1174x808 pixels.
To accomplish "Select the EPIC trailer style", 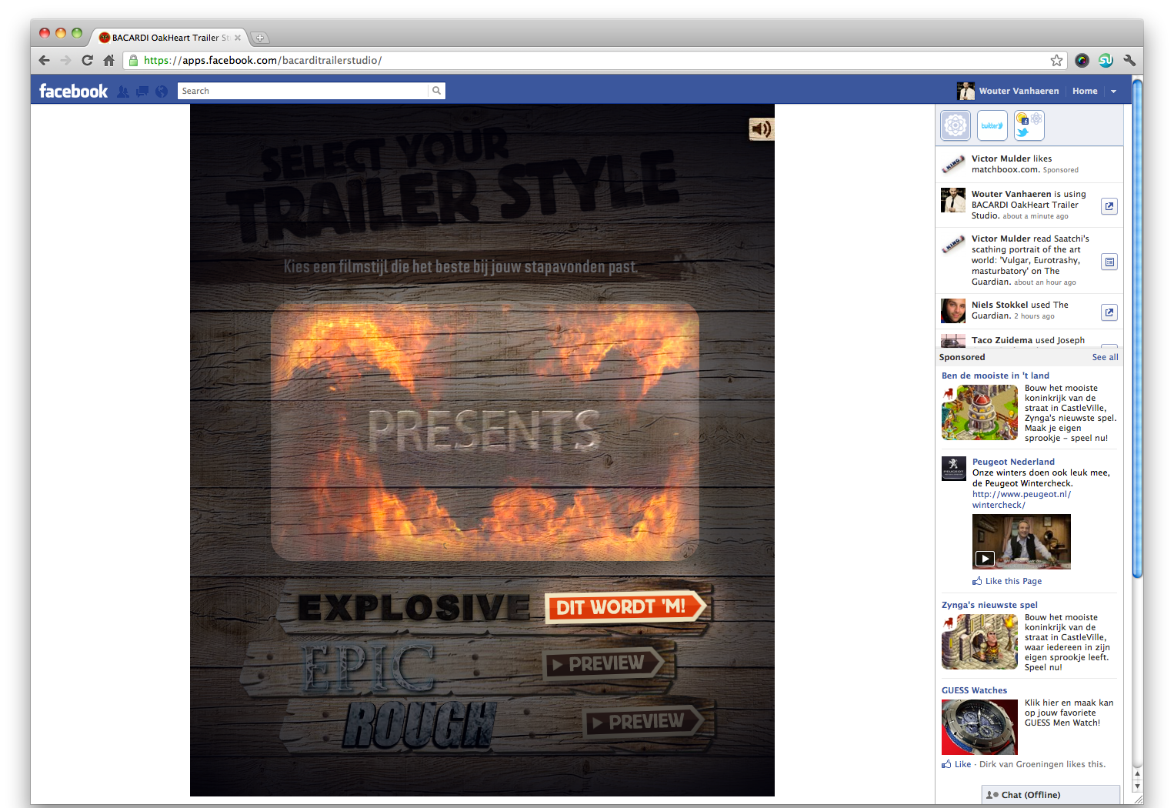I will point(369,666).
